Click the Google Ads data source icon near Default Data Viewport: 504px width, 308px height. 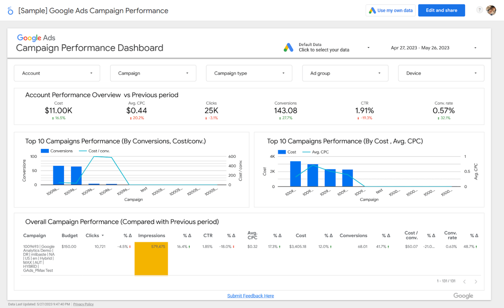coord(288,47)
